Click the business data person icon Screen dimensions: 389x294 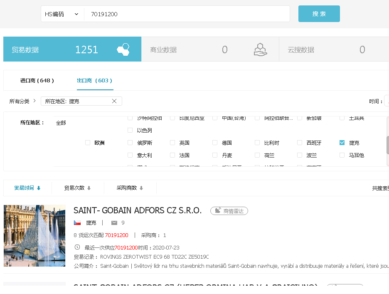pos(260,49)
